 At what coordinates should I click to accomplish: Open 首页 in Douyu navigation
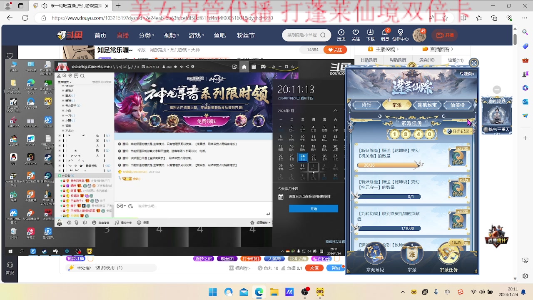(100, 35)
